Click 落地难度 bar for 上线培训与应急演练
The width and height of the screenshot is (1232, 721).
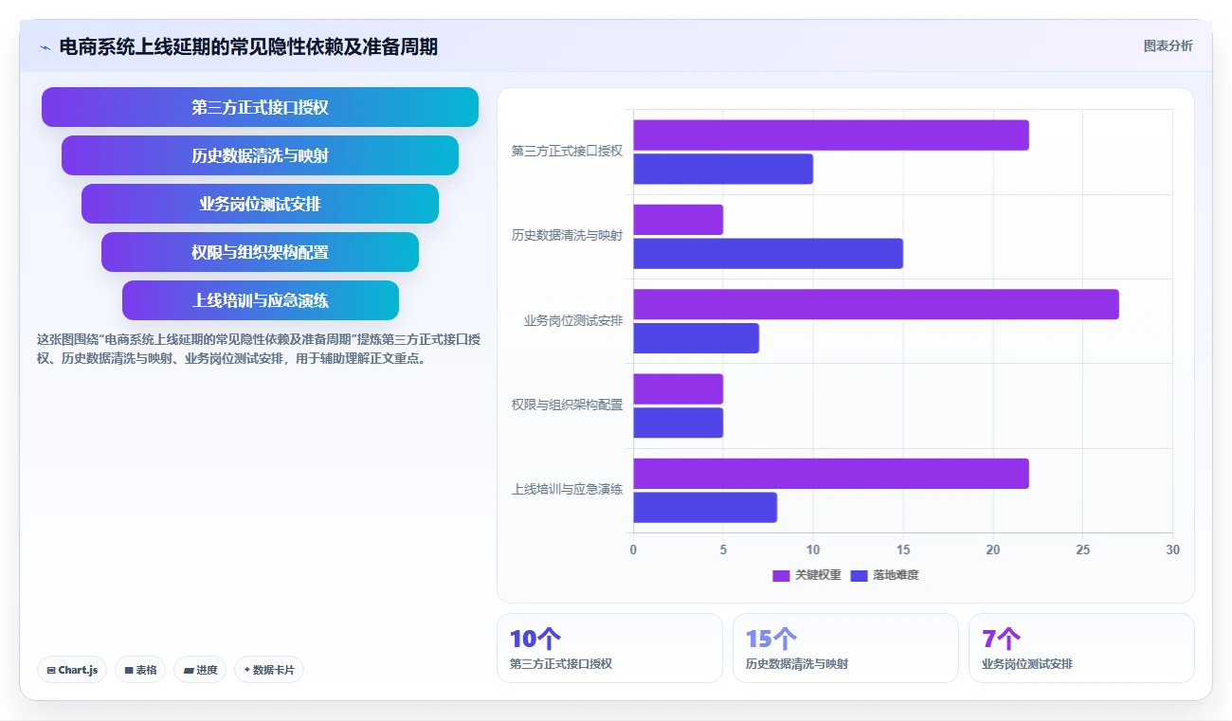coord(705,508)
